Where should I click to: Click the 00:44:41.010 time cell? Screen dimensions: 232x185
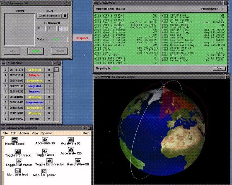pyautogui.click(x=17, y=97)
